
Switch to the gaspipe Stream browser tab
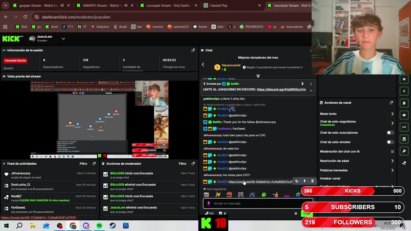click(39, 5)
